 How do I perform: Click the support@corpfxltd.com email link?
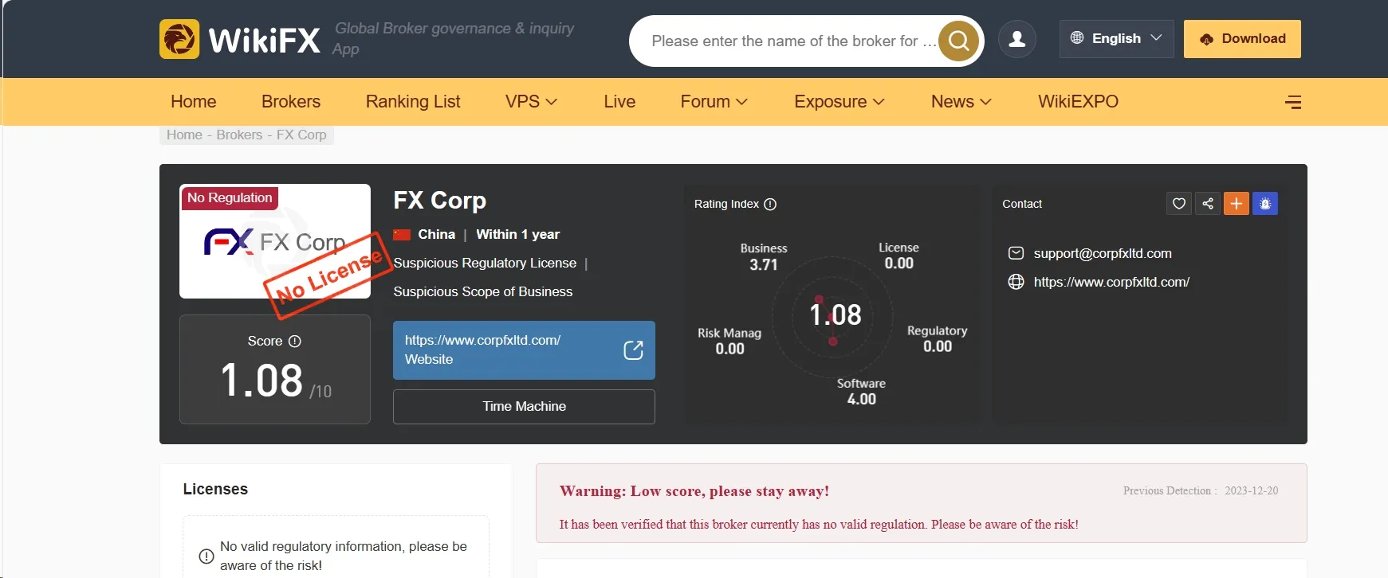(1103, 253)
